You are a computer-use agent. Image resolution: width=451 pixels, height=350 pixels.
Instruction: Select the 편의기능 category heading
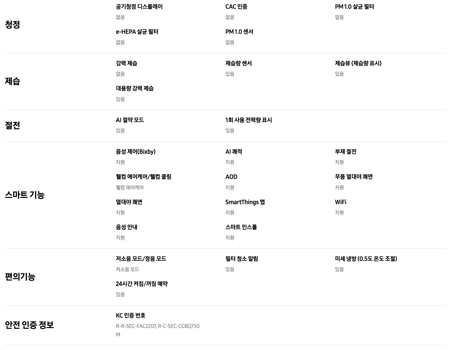(20, 277)
